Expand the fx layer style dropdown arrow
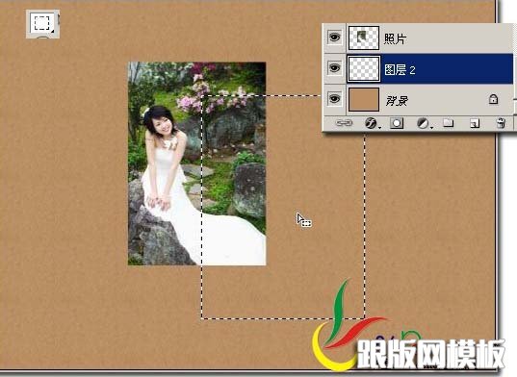Screen dimensions: 517x377 tap(380, 127)
